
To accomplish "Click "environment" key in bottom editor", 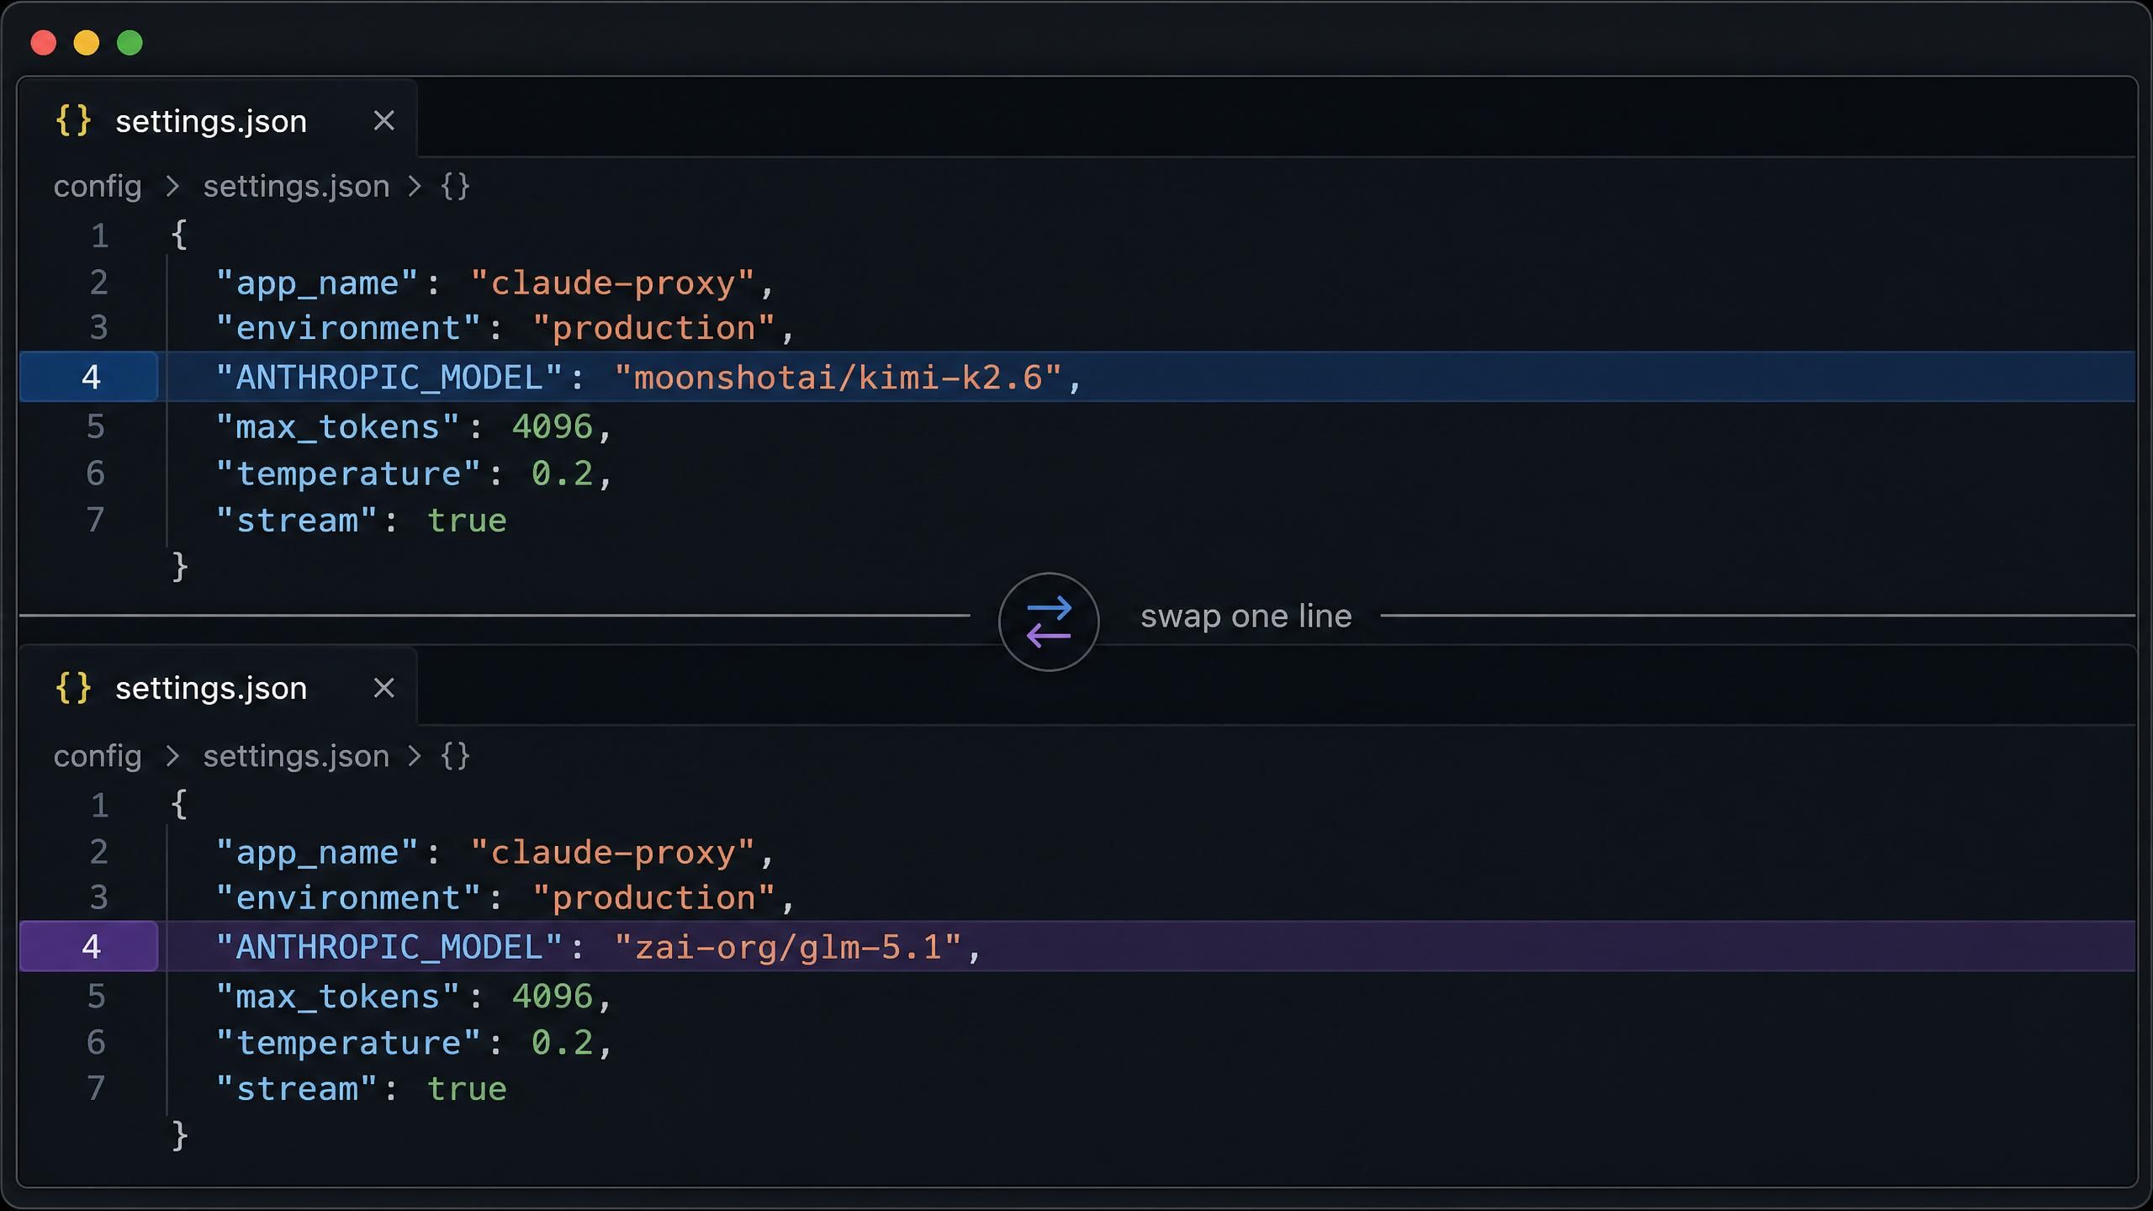I will tap(347, 898).
